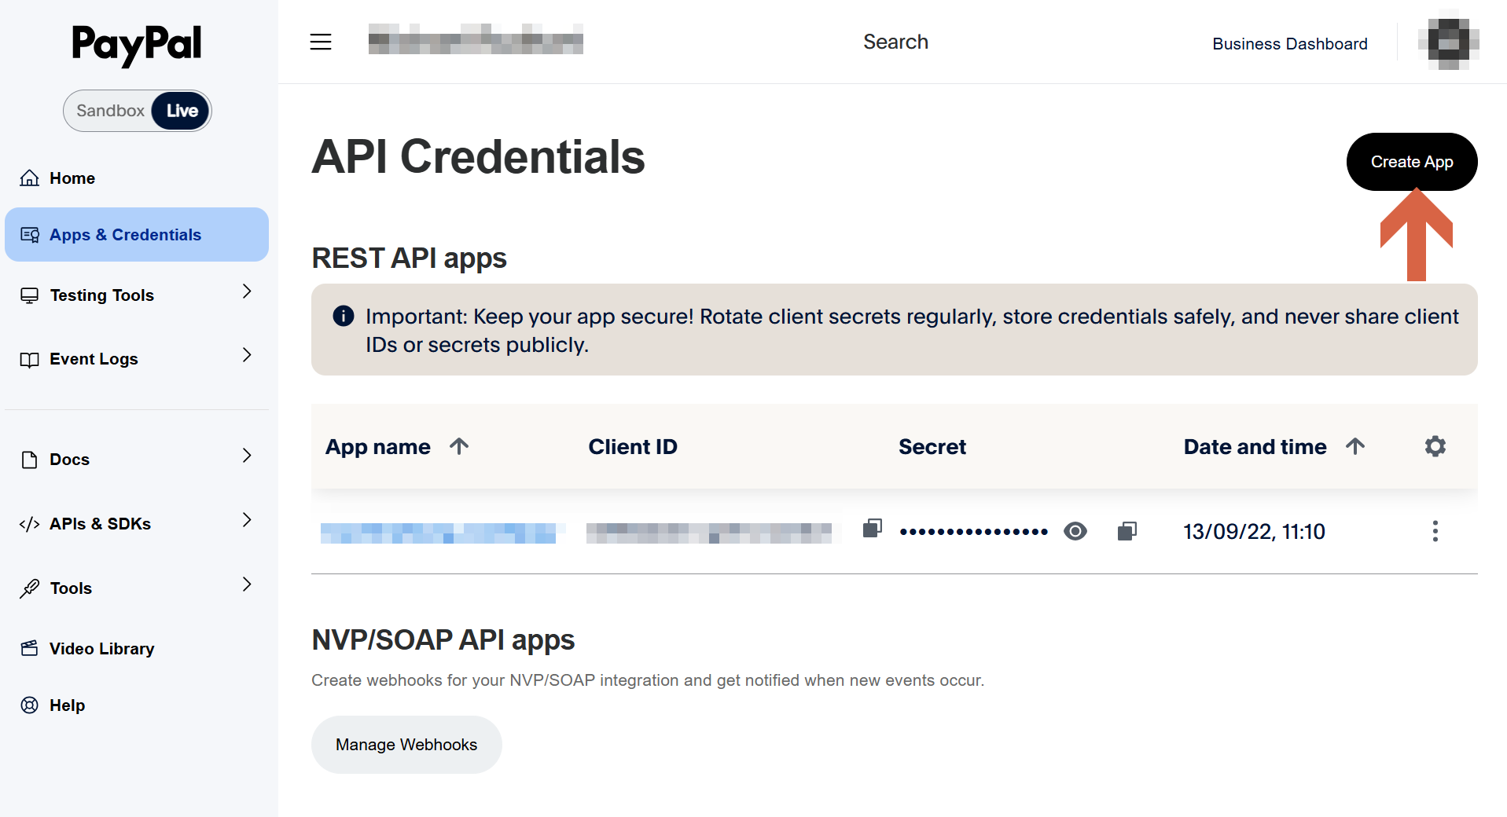The height and width of the screenshot is (817, 1507).
Task: Switch to Live mode
Action: point(182,111)
